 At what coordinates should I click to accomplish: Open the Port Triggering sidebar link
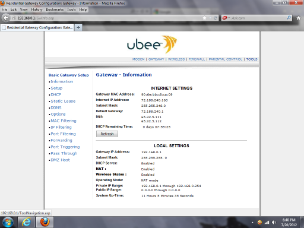[65, 147]
